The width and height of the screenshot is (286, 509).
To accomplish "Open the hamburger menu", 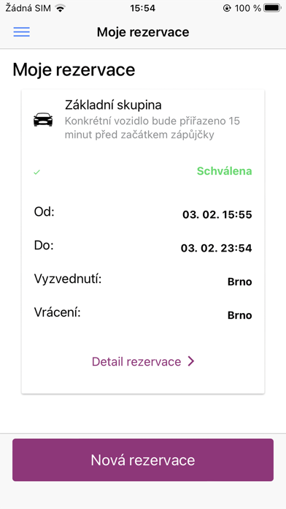I will coord(21,32).
